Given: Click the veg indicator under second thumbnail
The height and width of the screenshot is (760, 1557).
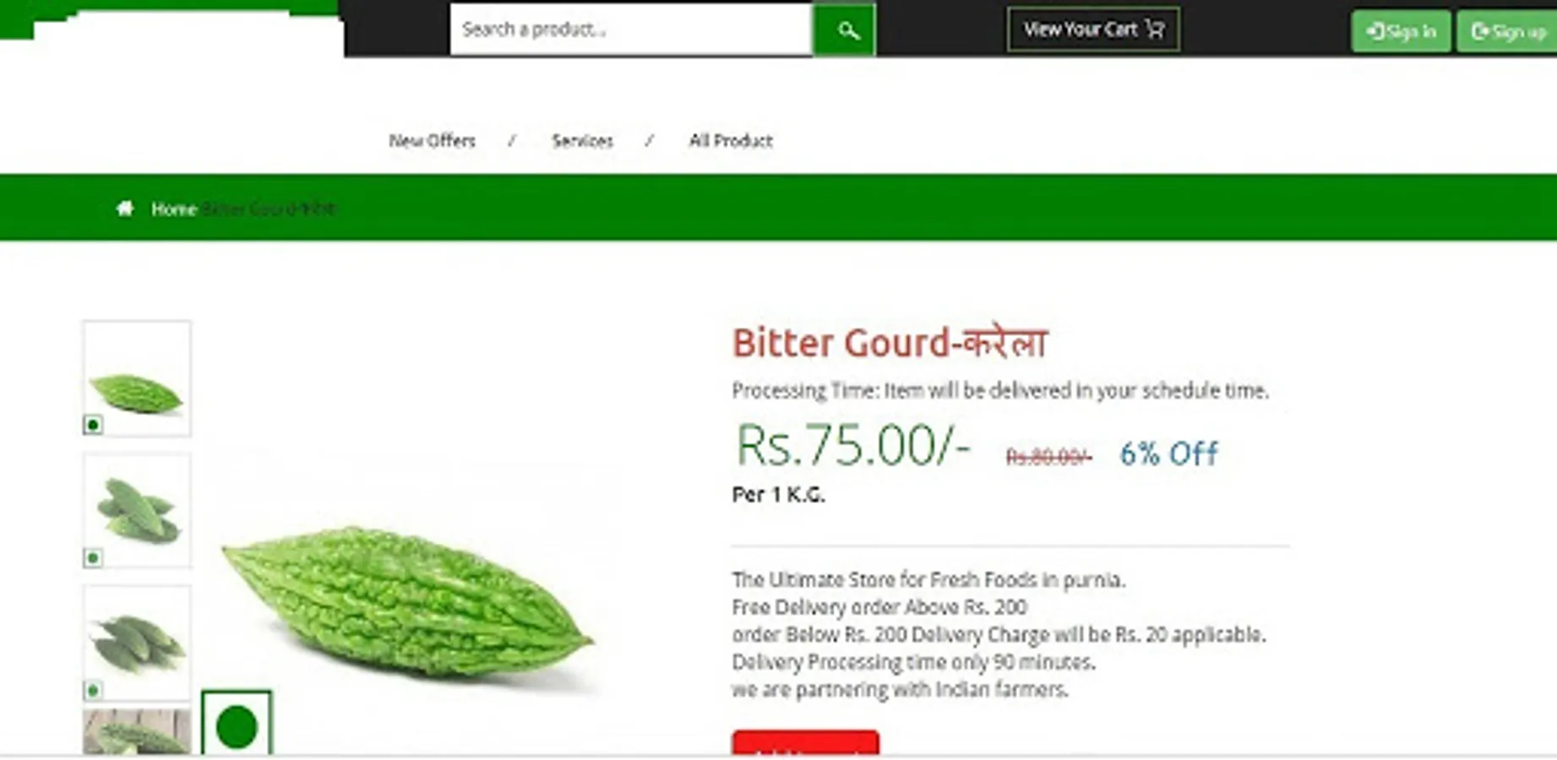Looking at the screenshot, I should pyautogui.click(x=93, y=557).
